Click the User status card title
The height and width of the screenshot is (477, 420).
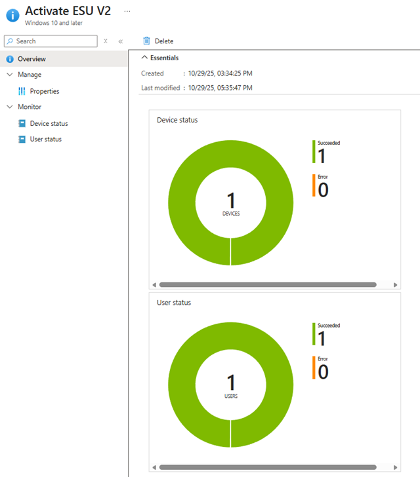[174, 303]
